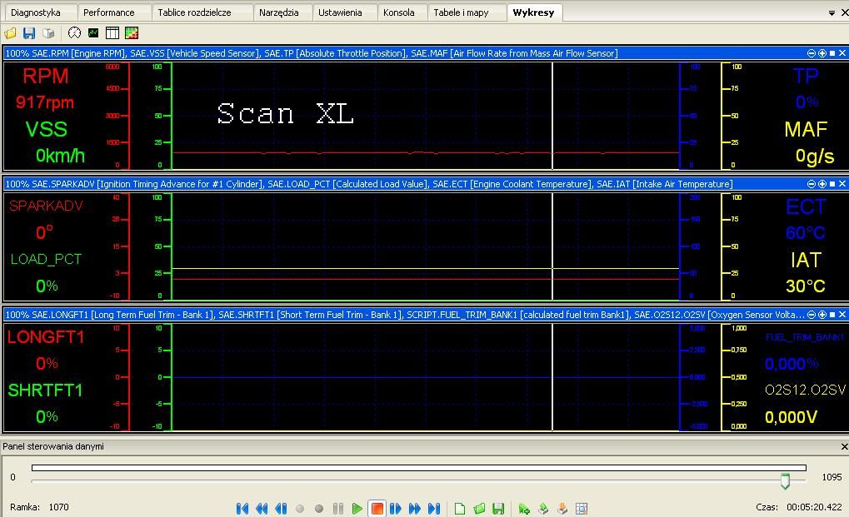
Task: Close the Panel sterowania danymi panel
Action: 843,447
